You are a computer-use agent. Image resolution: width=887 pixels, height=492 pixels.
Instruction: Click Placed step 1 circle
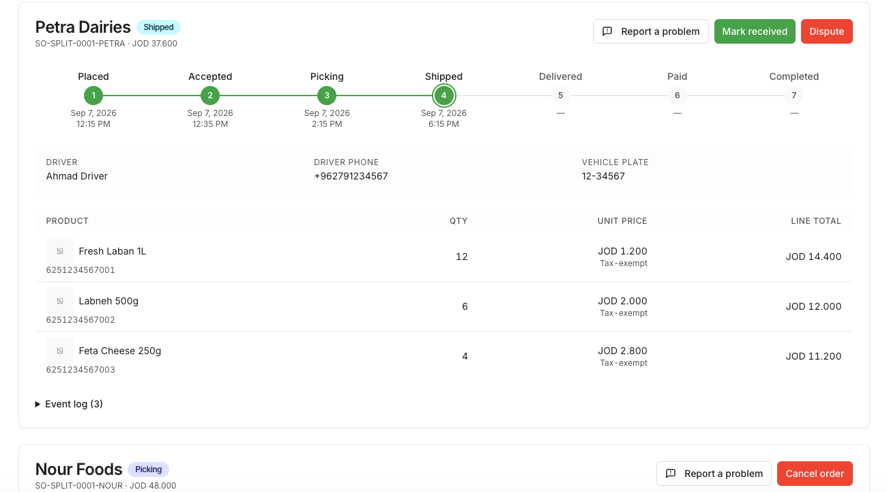pyautogui.click(x=93, y=96)
